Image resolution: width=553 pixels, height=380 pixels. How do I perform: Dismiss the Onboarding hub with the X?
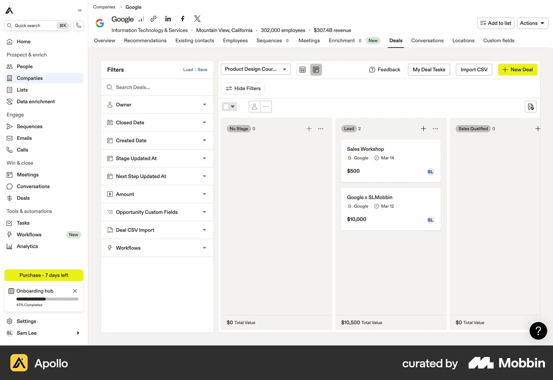pos(75,291)
